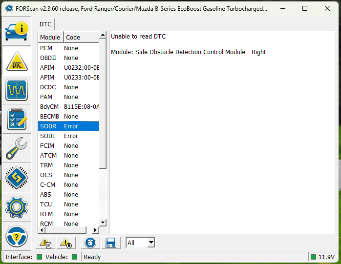Select the RTM row
341x264 pixels.
[x=69, y=214]
